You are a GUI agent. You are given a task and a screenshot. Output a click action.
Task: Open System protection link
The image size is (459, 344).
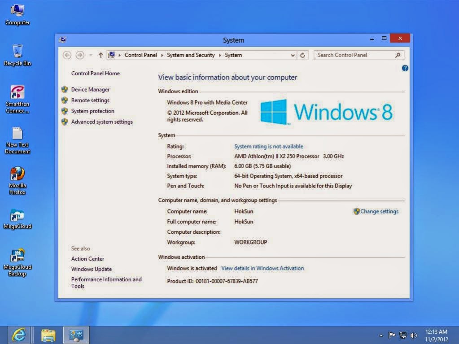point(92,111)
